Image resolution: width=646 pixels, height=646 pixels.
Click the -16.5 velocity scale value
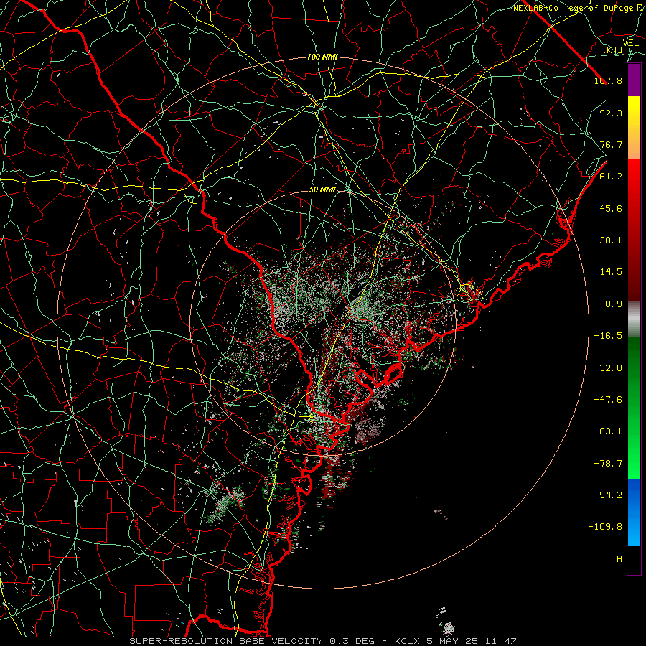[x=608, y=336]
